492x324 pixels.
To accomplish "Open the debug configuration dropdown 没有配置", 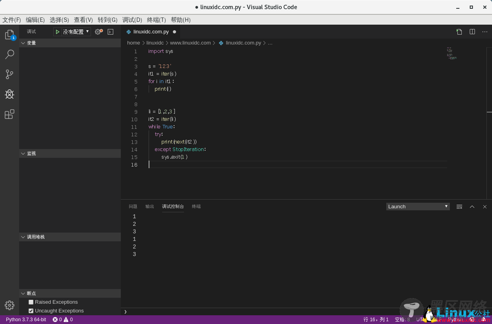I will pos(76,32).
